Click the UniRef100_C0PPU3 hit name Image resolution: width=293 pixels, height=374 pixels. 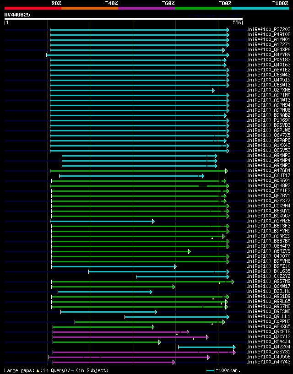click(x=268, y=321)
